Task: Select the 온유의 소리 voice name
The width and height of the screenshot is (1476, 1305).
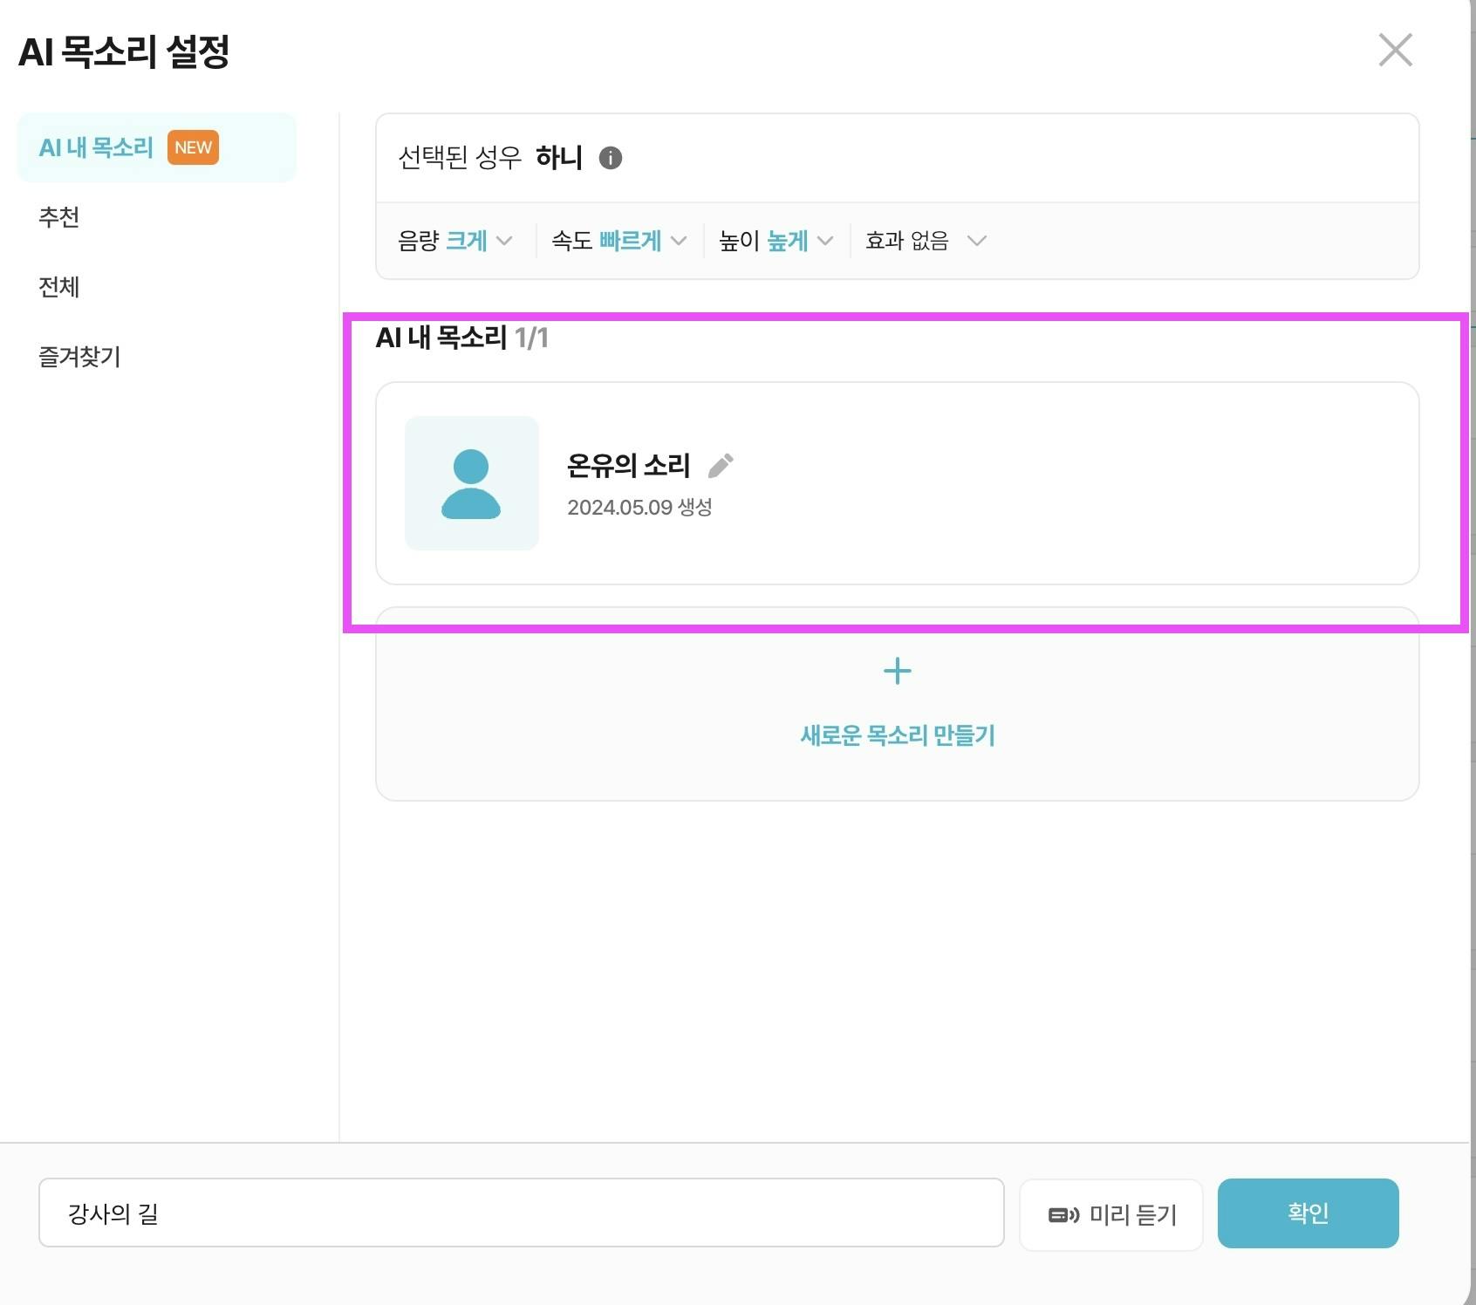Action: pos(628,466)
